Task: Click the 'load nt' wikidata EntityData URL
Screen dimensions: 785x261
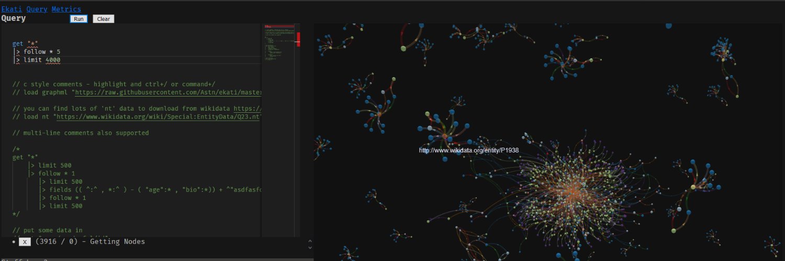Action: coord(158,116)
